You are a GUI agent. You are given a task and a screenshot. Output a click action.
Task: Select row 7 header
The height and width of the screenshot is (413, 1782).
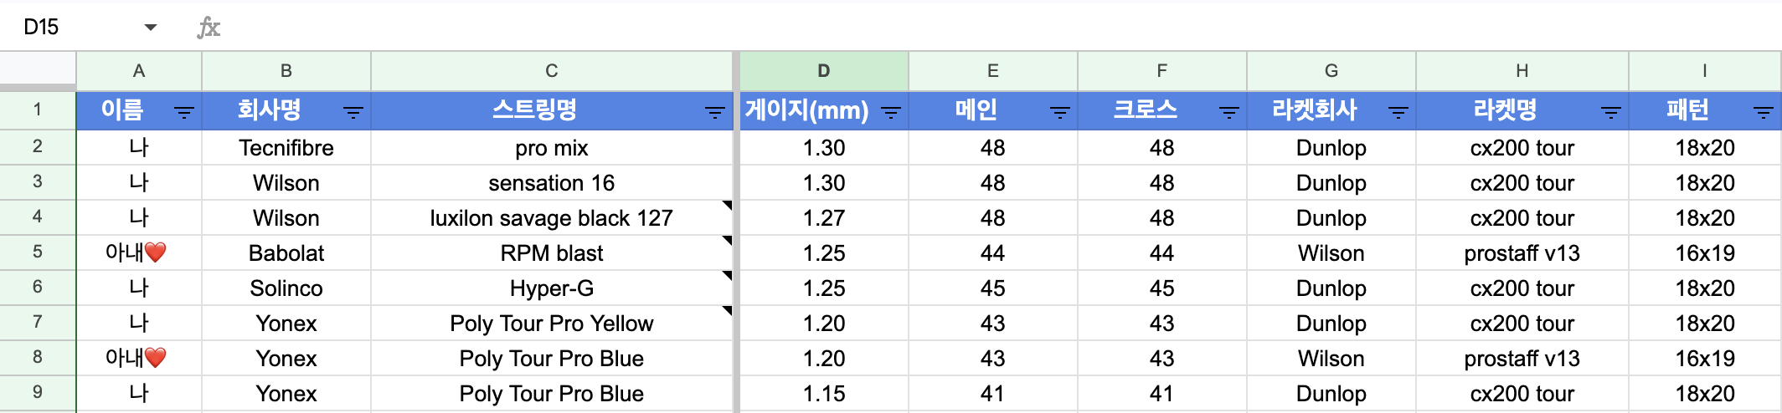[x=38, y=323]
